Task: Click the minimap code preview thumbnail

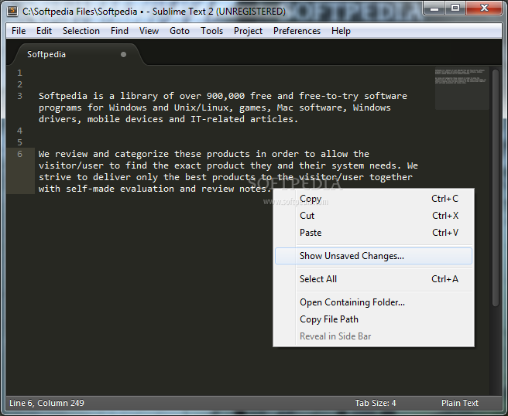Action: click(x=462, y=89)
